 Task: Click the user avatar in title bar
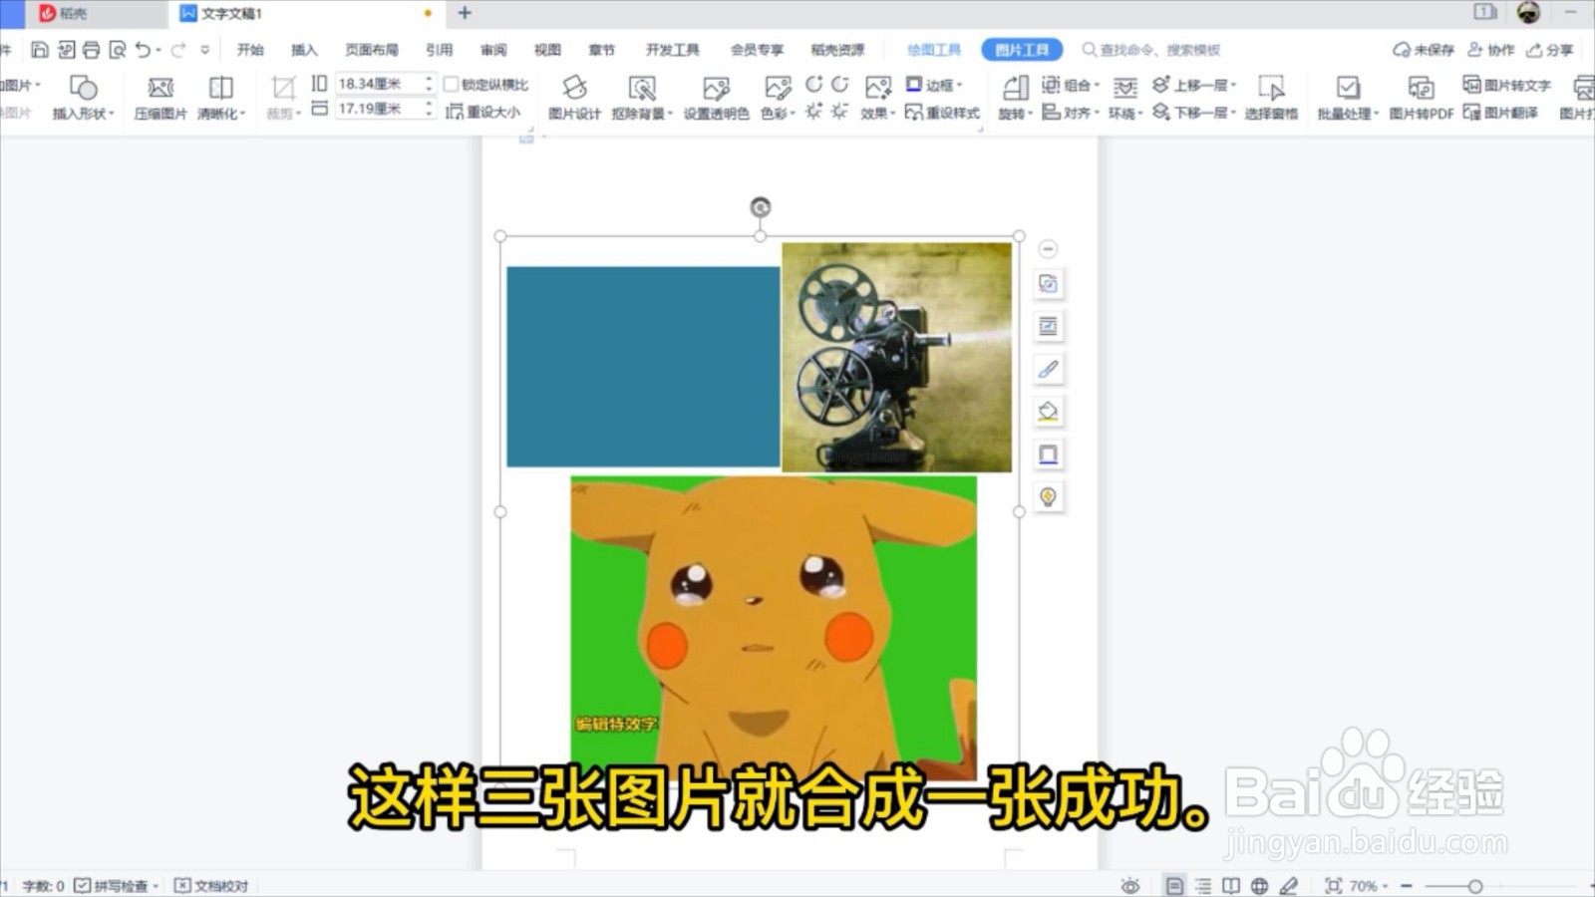point(1528,12)
